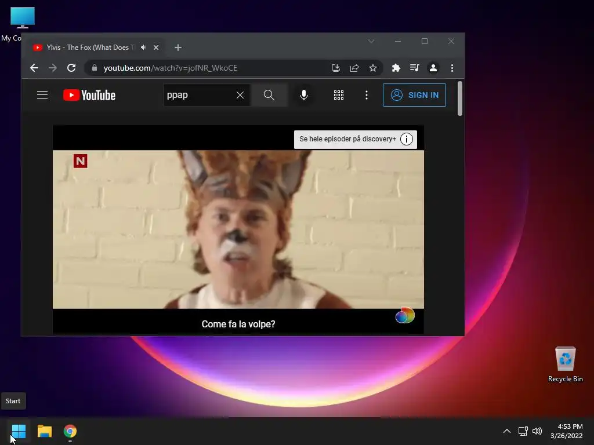Click the N channel logo on the video
Image resolution: width=594 pixels, height=445 pixels.
click(x=80, y=161)
